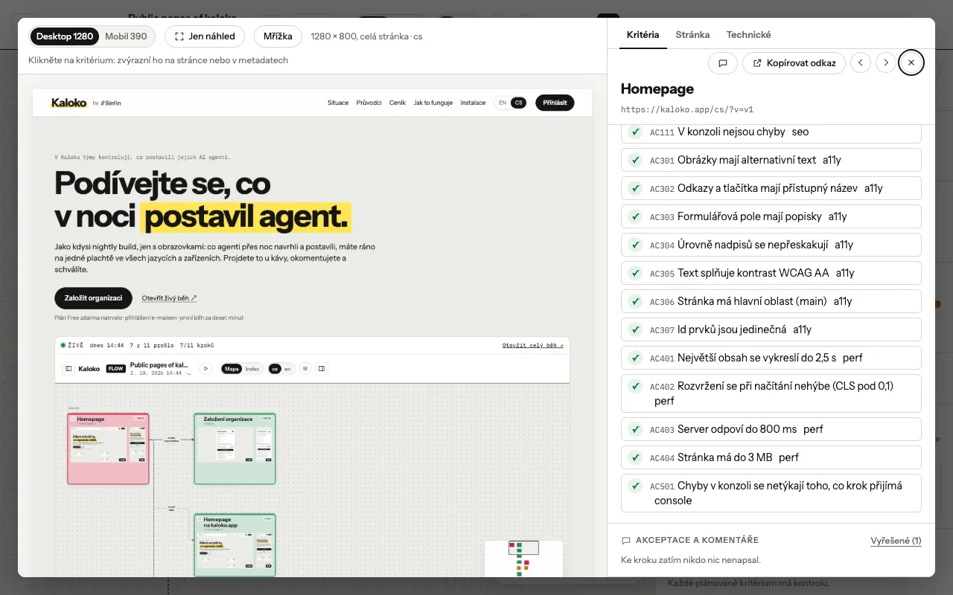Screen dimensions: 953x595
Task: Click the green check icon for AC301
Action: (635, 160)
